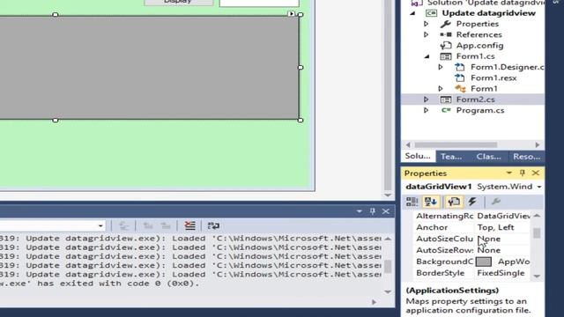Collapse the Update datagridview project node
Viewport: 564px width, 317px height.
[x=413, y=13]
